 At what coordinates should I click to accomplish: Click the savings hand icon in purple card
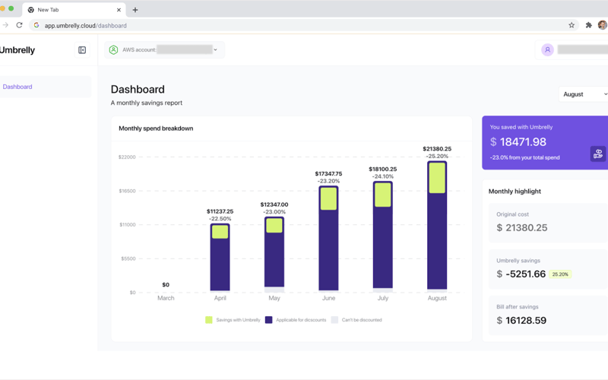tap(598, 154)
